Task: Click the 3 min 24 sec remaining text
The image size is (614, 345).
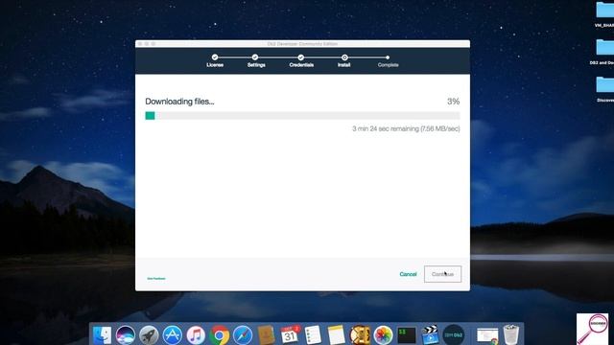Action: tap(406, 128)
